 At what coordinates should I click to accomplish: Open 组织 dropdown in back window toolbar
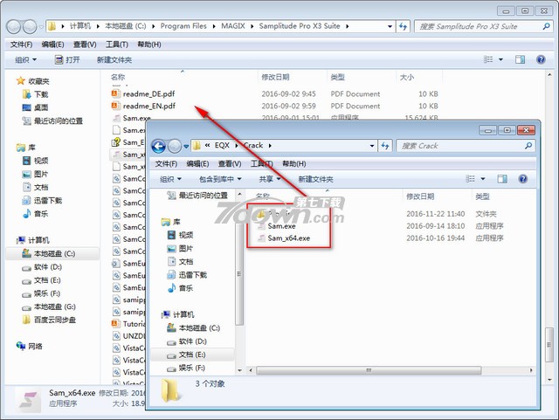point(25,59)
